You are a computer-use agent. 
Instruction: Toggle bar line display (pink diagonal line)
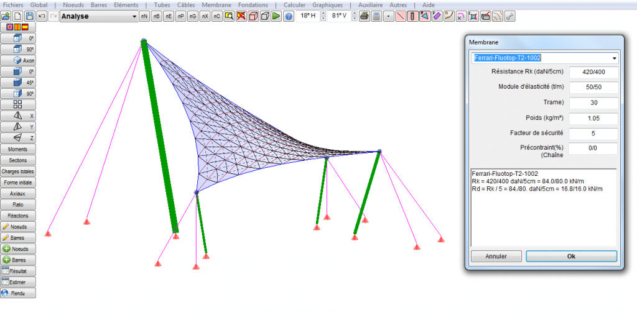pos(401,16)
